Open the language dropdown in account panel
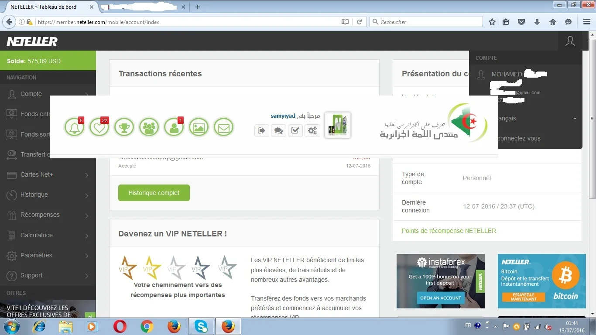The height and width of the screenshot is (335, 596). pyautogui.click(x=537, y=118)
